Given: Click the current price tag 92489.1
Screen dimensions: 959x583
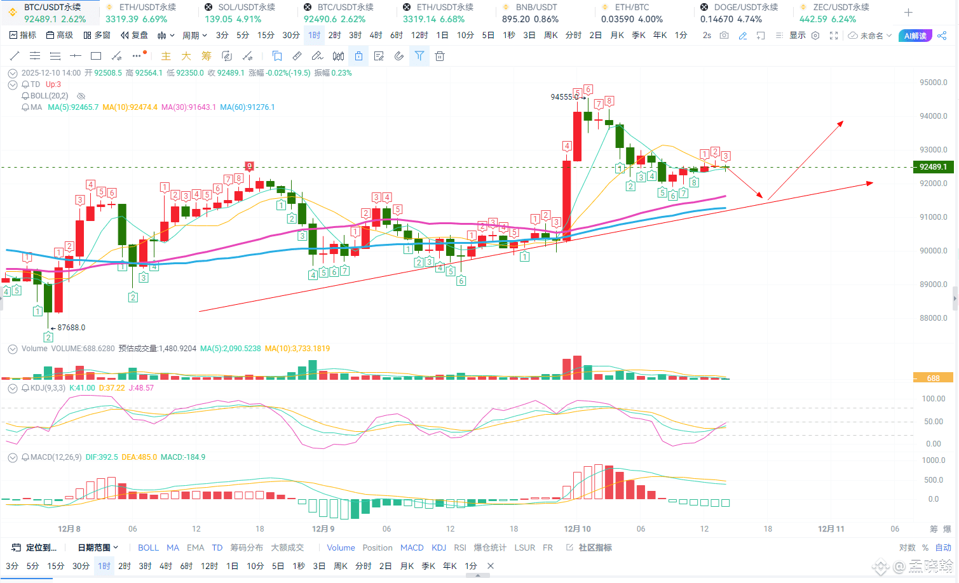Looking at the screenshot, I should [x=933, y=167].
